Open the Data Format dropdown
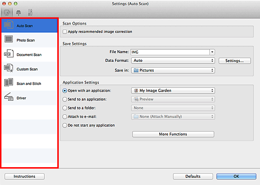The height and width of the screenshot is (185, 260). click(173, 61)
